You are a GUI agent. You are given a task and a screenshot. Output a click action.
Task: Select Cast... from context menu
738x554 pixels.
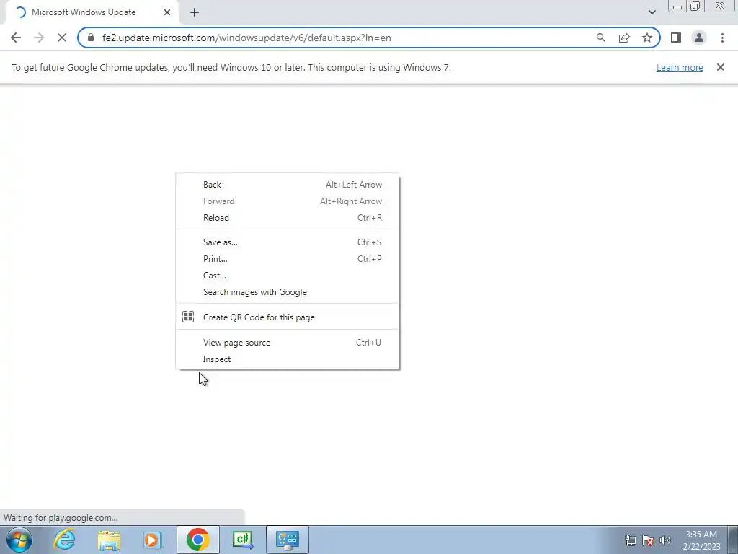pyautogui.click(x=287, y=275)
